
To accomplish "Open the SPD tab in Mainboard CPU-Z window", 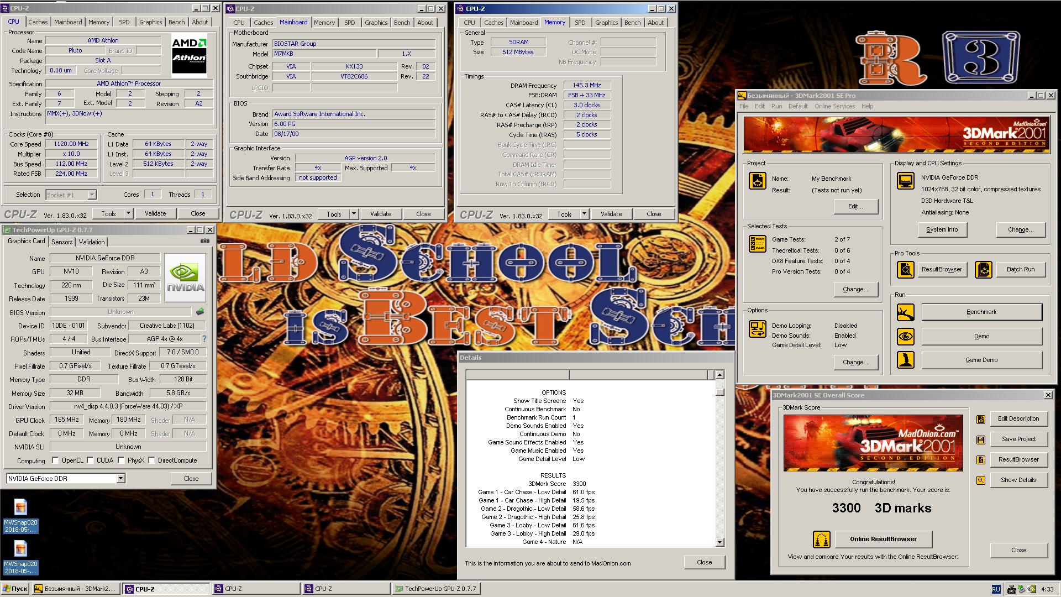I will [x=350, y=23].
